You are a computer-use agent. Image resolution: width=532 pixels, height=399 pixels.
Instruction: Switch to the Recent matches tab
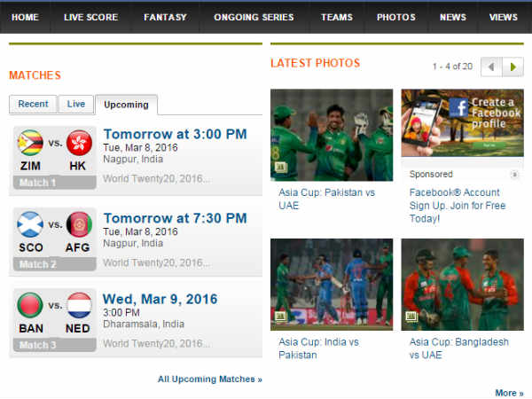33,104
